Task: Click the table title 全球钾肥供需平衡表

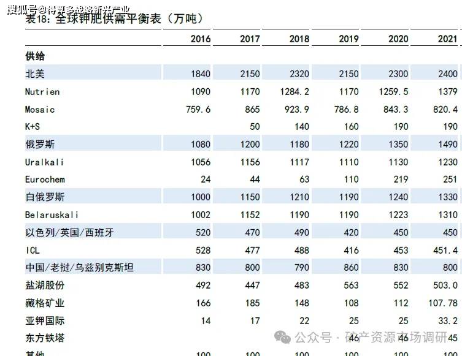Action: point(108,19)
